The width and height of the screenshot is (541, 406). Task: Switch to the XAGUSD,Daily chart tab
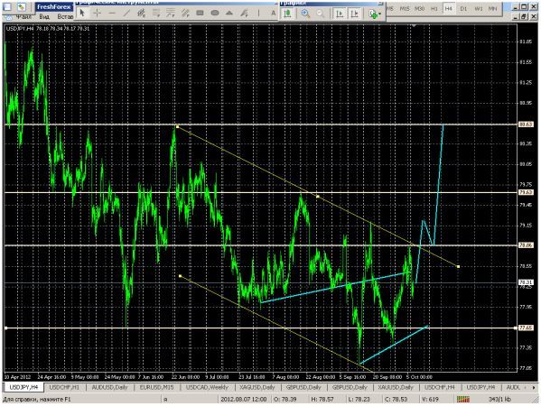pos(257,387)
